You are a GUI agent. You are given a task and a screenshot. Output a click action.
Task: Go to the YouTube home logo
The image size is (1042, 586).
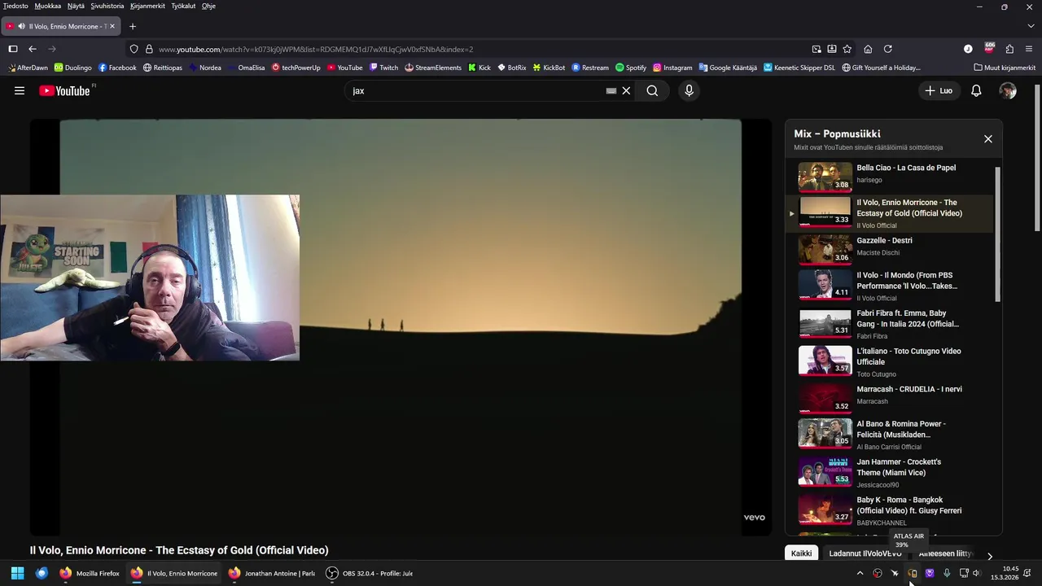(64, 90)
